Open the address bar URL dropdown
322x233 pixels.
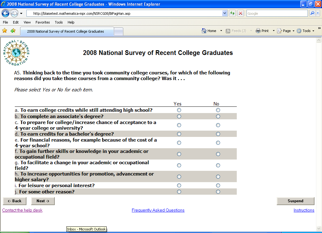[x=225, y=14]
